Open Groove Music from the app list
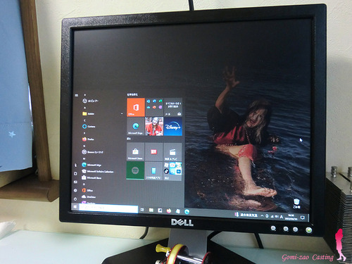Image resolution: width=352 pixels, height=264 pixels. pyautogui.click(x=92, y=152)
